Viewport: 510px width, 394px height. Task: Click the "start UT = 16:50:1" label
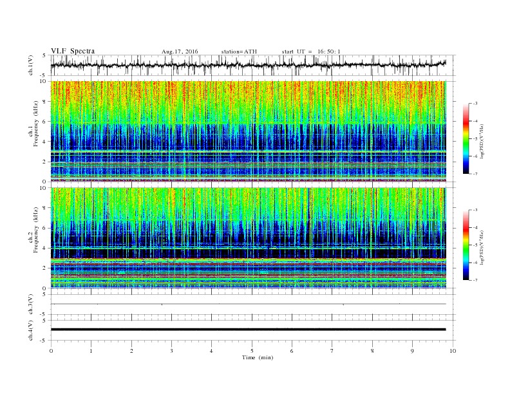(x=311, y=52)
